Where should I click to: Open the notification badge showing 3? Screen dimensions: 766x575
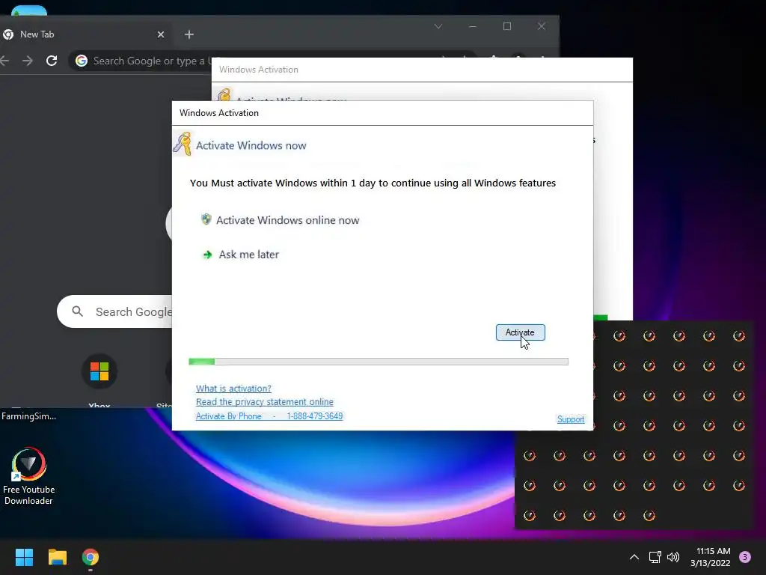pos(745,557)
